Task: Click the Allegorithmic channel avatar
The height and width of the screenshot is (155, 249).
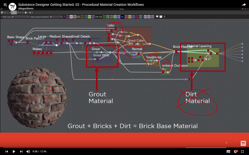Action: pos(12,7)
